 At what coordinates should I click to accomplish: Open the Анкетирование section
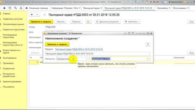pyautogui.click(x=9, y=58)
